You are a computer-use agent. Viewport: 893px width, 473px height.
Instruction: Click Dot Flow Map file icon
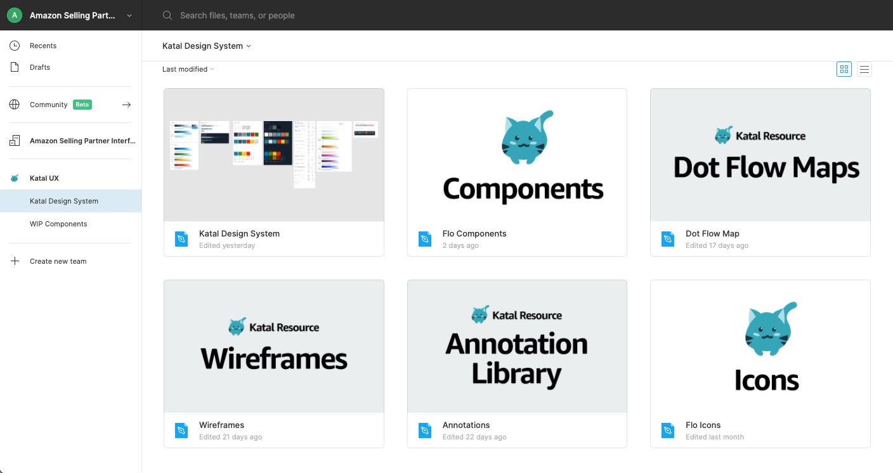point(668,239)
